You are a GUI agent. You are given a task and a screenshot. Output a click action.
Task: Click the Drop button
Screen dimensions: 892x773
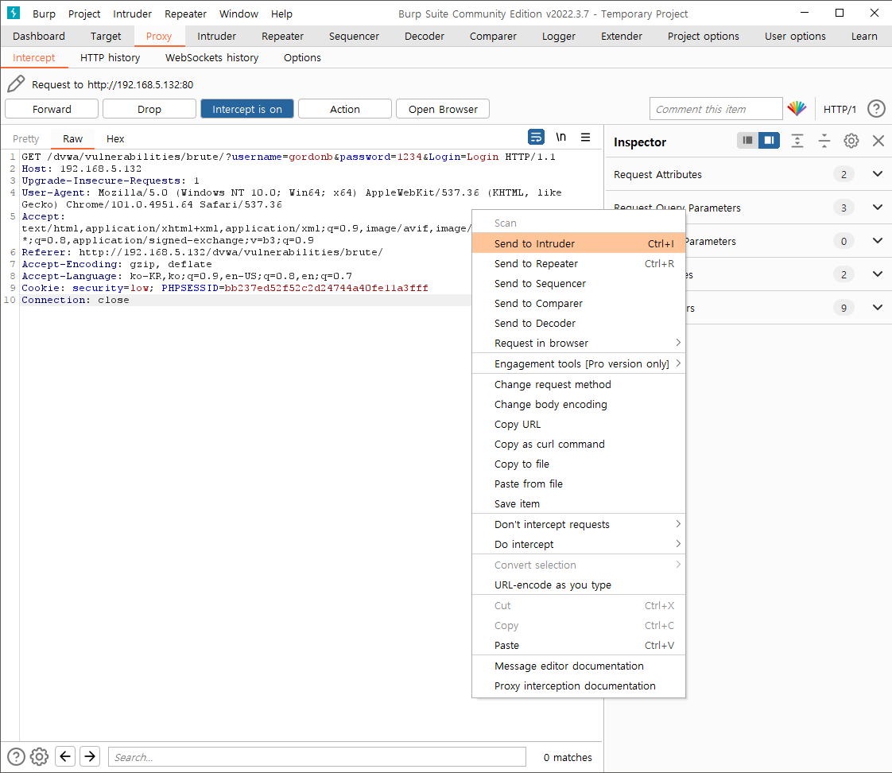click(149, 109)
